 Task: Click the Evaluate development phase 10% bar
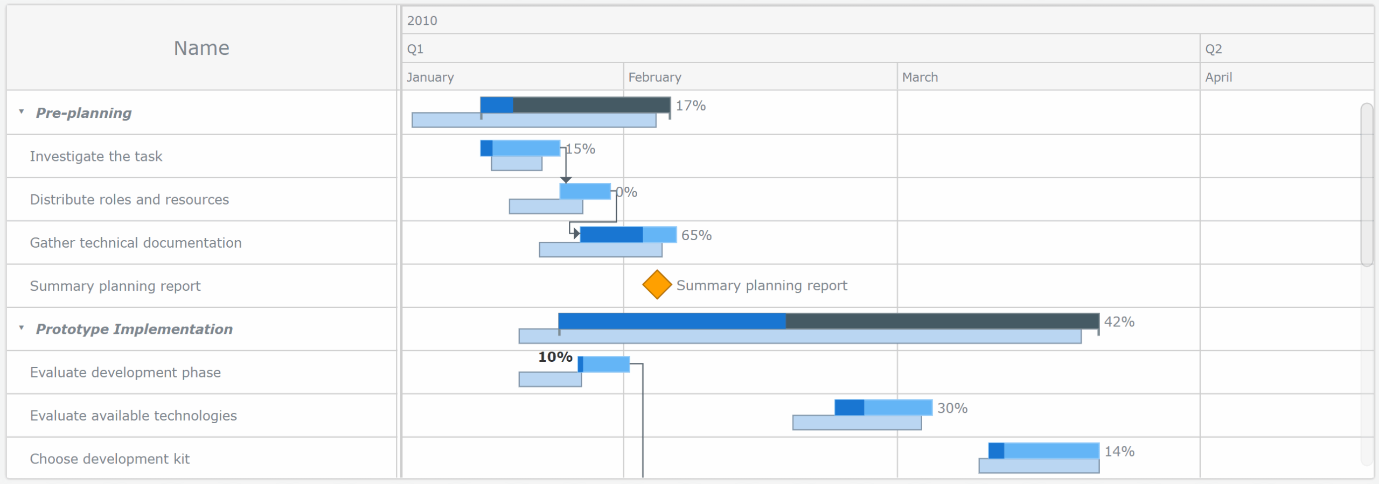tap(604, 364)
